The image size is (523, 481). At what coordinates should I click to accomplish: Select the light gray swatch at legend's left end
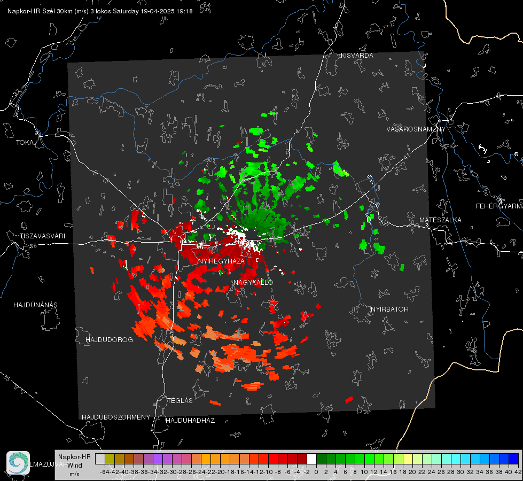100,459
